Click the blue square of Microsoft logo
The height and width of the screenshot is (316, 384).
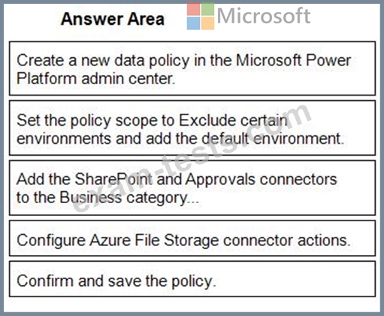click(193, 23)
